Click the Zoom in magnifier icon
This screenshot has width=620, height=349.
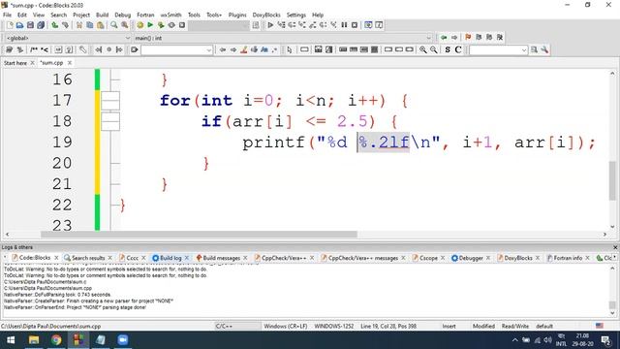[423, 49]
